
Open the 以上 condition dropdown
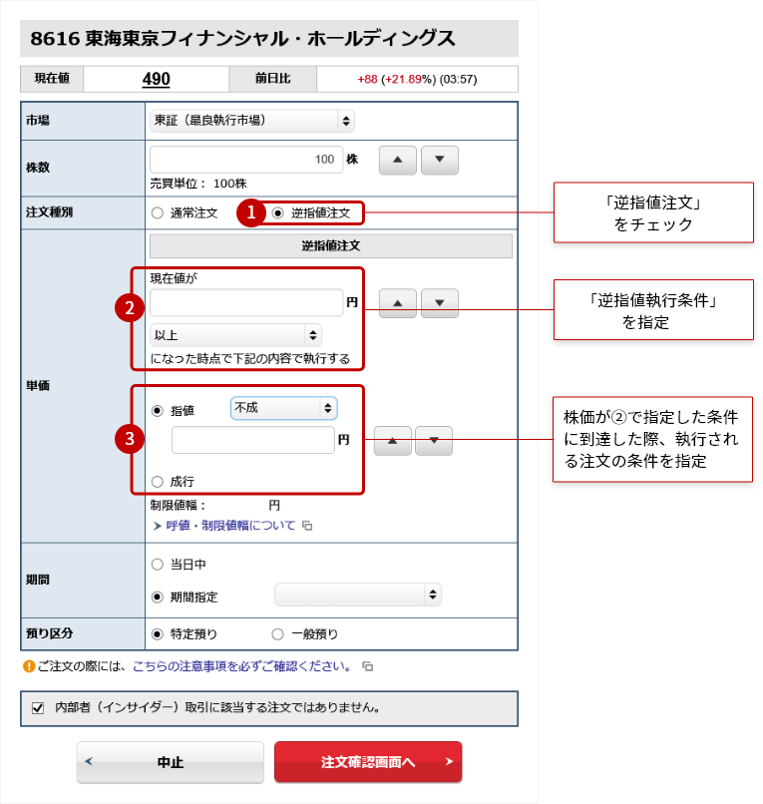pyautogui.click(x=235, y=335)
